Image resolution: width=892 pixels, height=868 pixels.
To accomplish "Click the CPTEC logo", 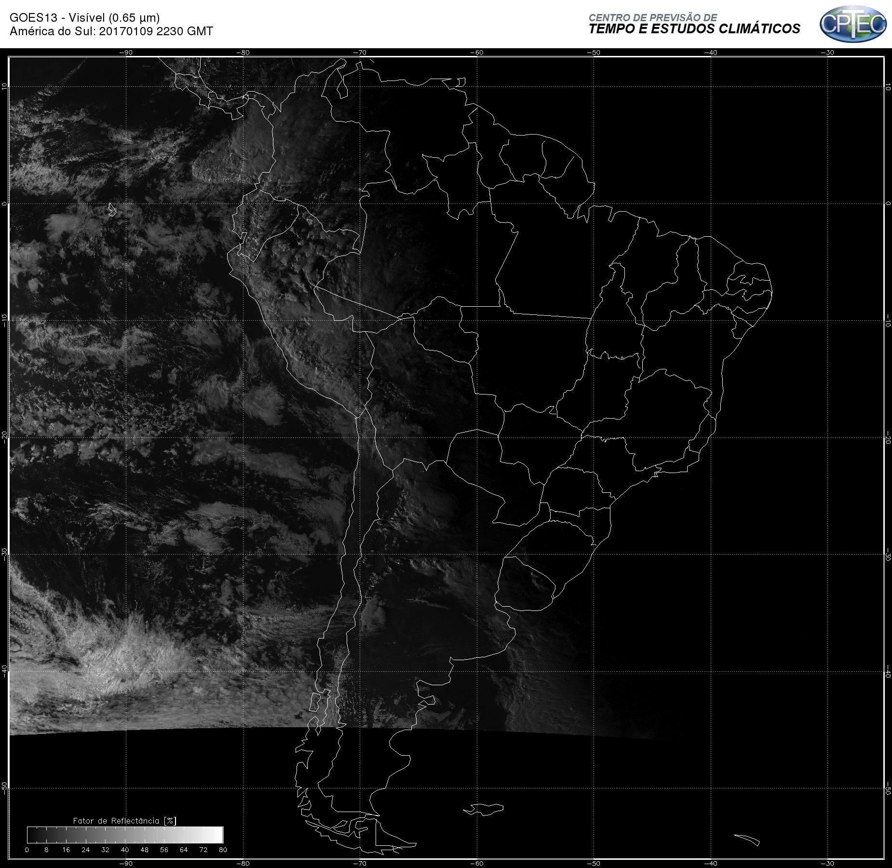I will point(853,23).
